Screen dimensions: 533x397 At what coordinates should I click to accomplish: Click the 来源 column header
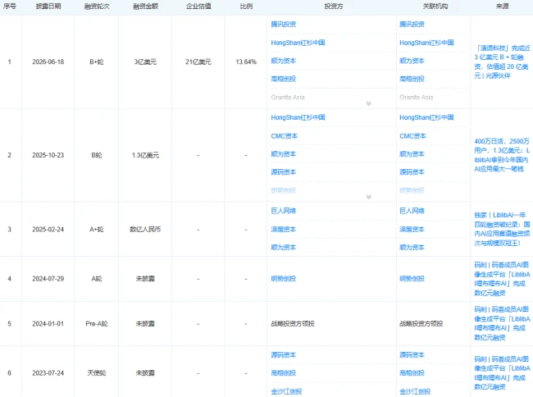click(502, 6)
